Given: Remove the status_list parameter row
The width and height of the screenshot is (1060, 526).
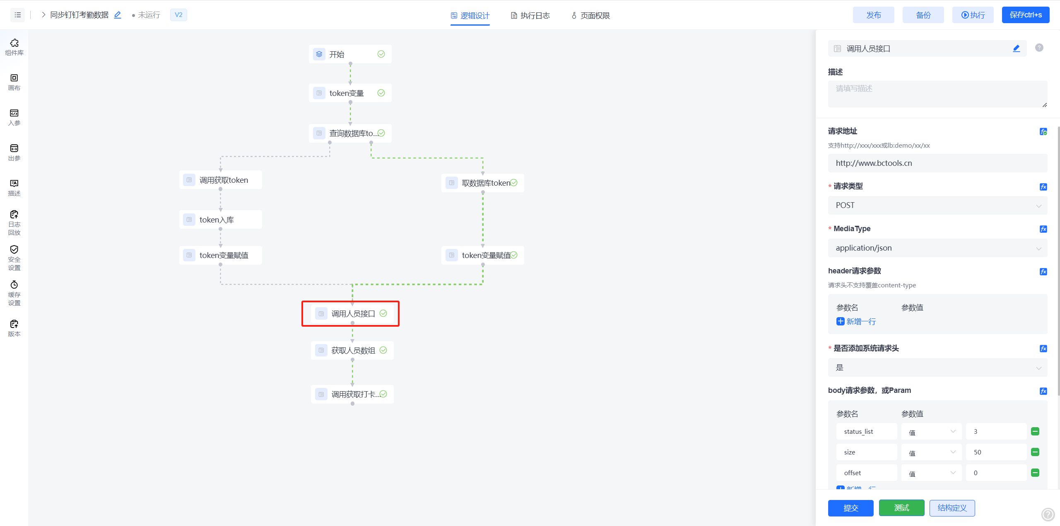Looking at the screenshot, I should pyautogui.click(x=1035, y=431).
